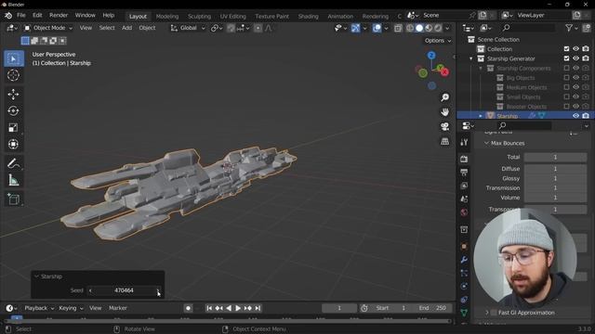Pick the Annotate tool
Image resolution: width=595 pixels, height=334 pixels.
coord(13,163)
